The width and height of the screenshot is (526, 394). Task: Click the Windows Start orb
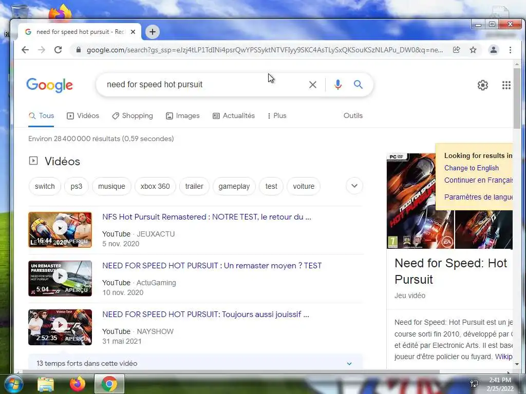coord(13,384)
